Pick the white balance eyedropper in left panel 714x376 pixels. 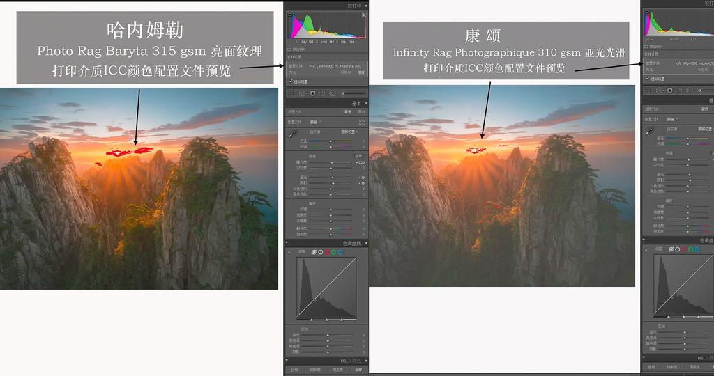(x=292, y=134)
